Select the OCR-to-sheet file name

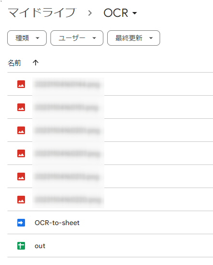pos(57,223)
